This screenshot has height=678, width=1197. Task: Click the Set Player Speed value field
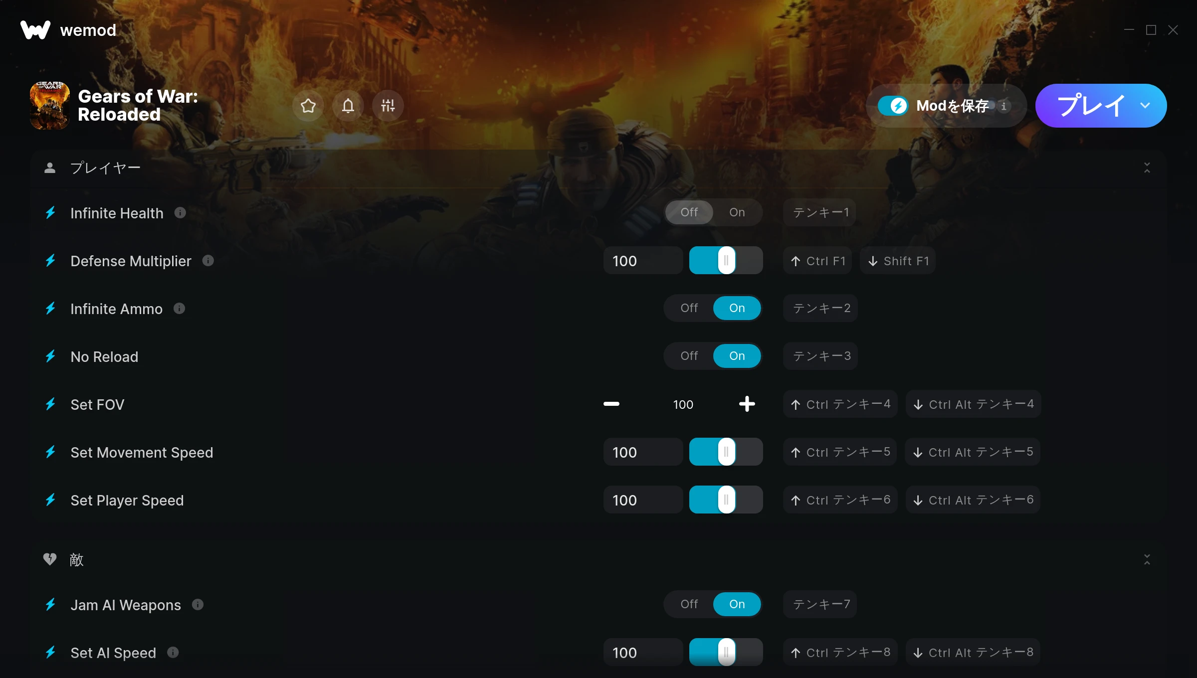click(643, 500)
